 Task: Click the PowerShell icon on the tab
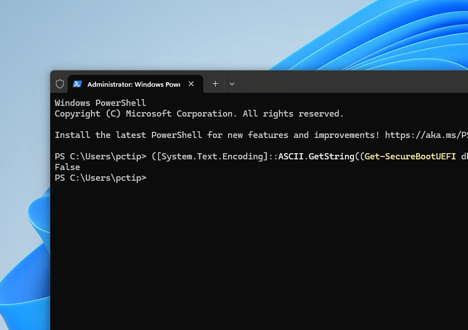point(77,84)
